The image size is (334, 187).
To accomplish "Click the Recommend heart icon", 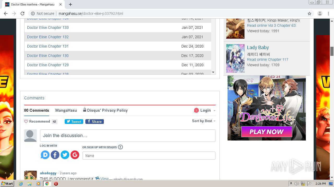I will coord(26,121).
